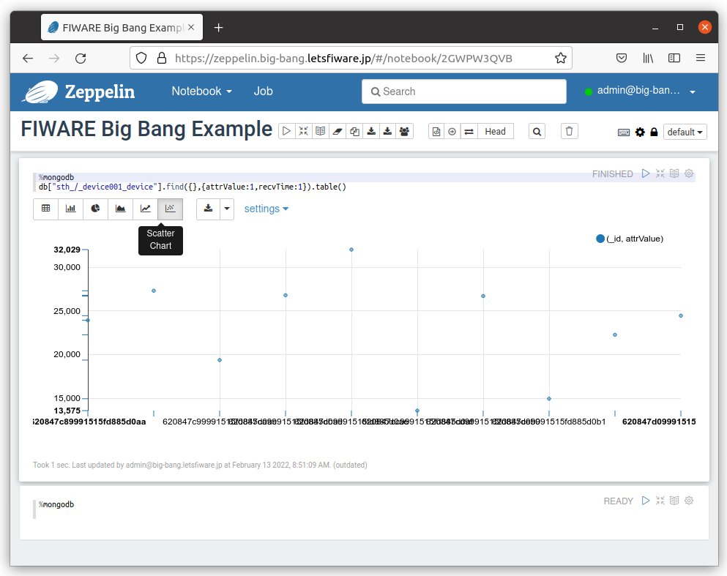The height and width of the screenshot is (576, 727).
Task: Click the FINISHED status label
Action: pyautogui.click(x=613, y=173)
